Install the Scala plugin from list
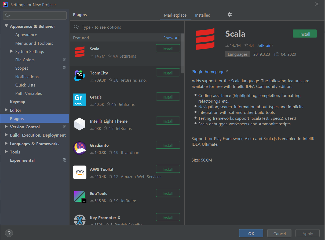Viewport: 325px width, 240px height. pyautogui.click(x=168, y=49)
